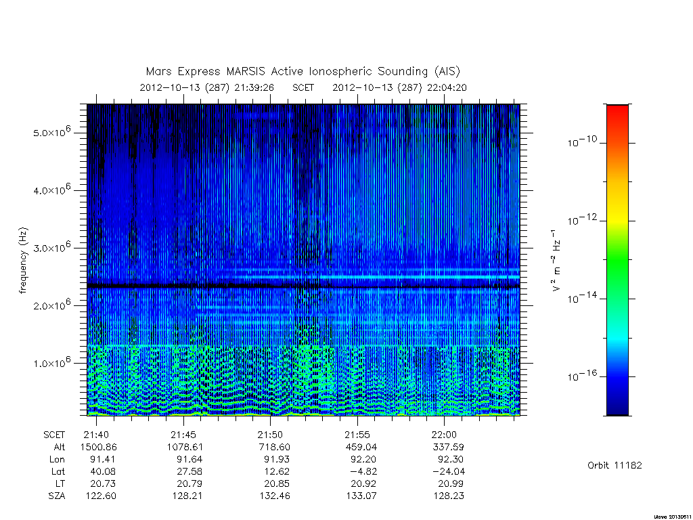Click the local time value '20.73'

102,483
